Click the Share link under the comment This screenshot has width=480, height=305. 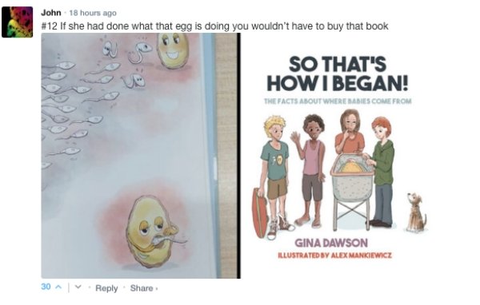142,288
